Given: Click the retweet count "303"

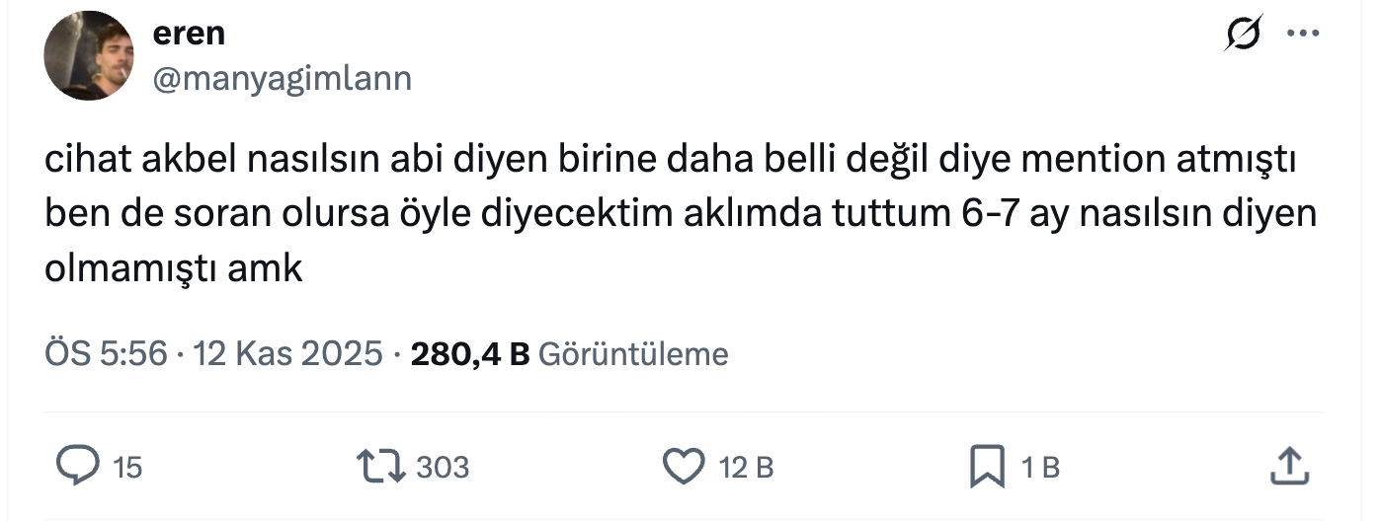Looking at the screenshot, I should [x=442, y=467].
